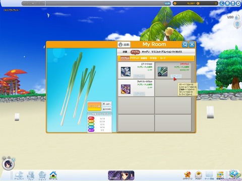This screenshot has height=181, width=242.
Task: Click the Pang coin icon in top bar
Action: tap(175, 3)
